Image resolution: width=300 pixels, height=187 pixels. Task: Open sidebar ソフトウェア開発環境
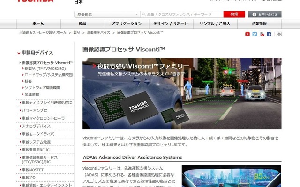[43, 88]
